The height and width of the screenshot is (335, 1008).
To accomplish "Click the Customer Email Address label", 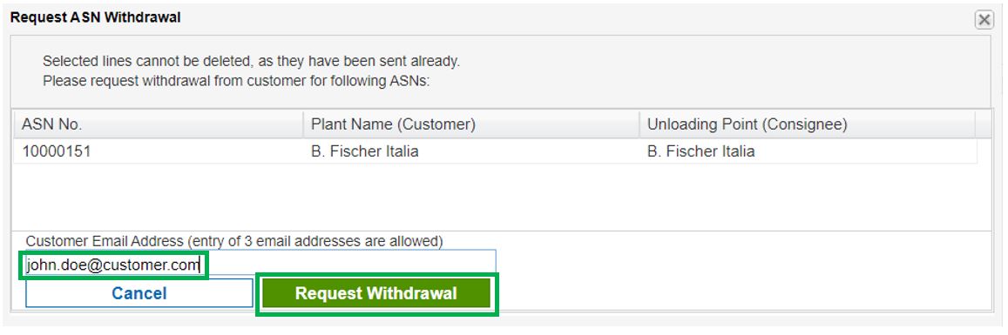I will tap(234, 241).
